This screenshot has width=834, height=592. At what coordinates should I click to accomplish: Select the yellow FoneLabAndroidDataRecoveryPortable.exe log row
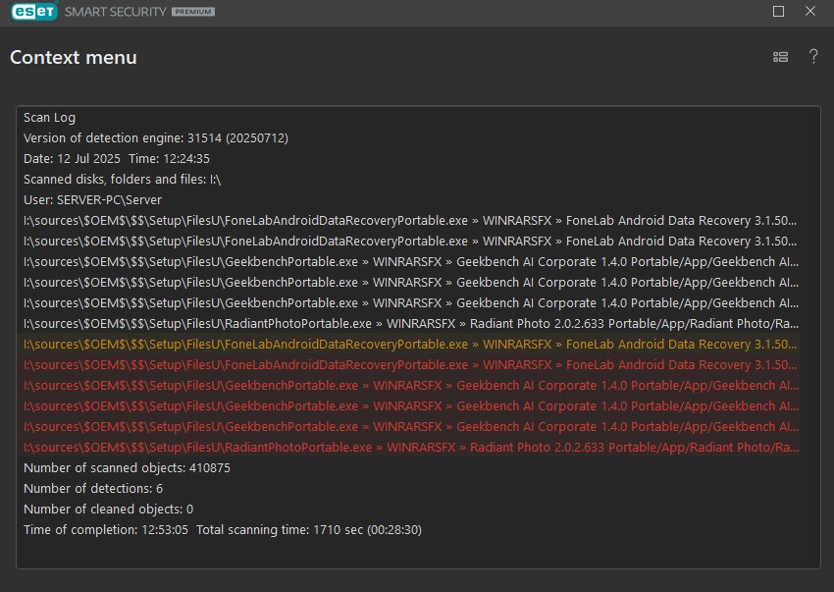click(411, 345)
